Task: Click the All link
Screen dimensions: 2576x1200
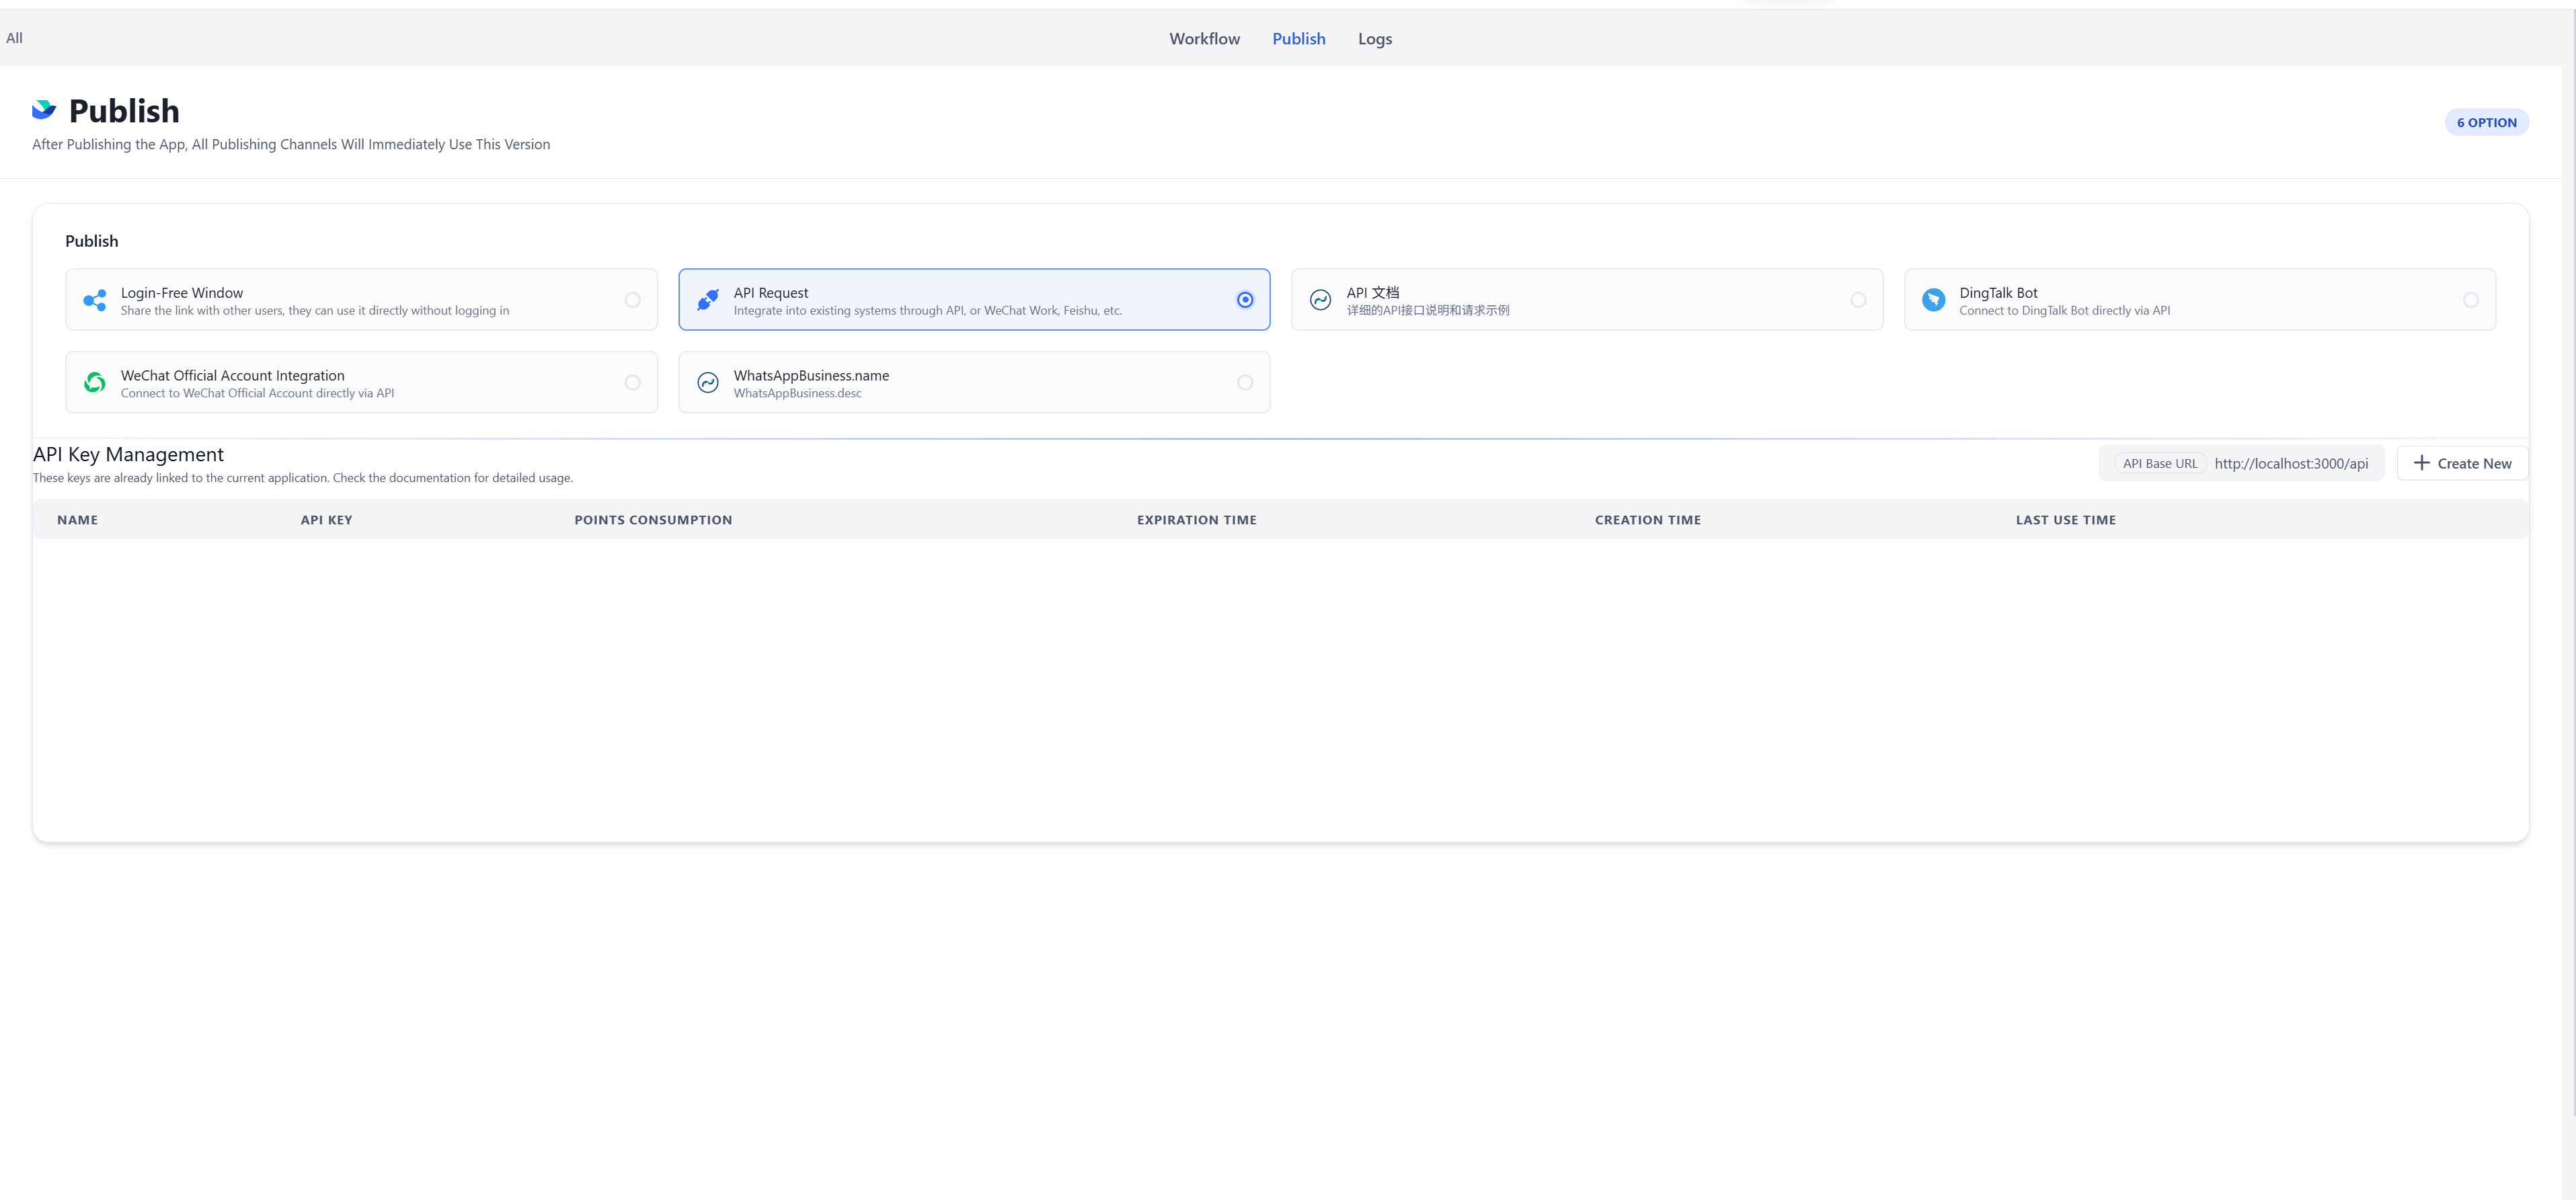Action: 14,37
